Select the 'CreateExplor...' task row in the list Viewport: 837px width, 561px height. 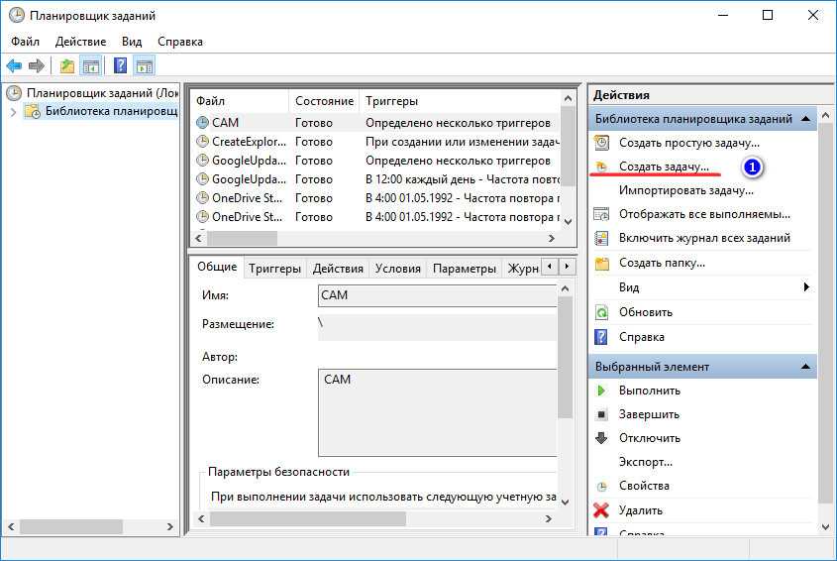[x=247, y=142]
